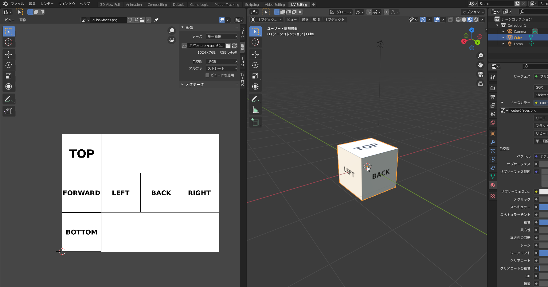Image resolution: width=548 pixels, height=287 pixels.
Task: Activate the Measure tool in the 3D viewport
Action: 255,110
